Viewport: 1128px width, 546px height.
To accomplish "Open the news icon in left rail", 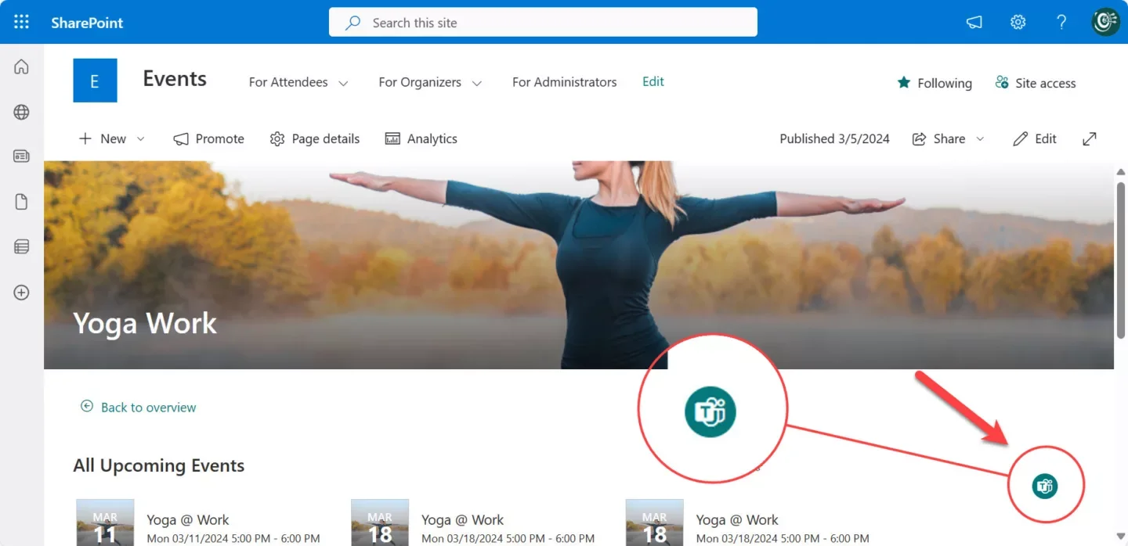I will click(x=21, y=156).
